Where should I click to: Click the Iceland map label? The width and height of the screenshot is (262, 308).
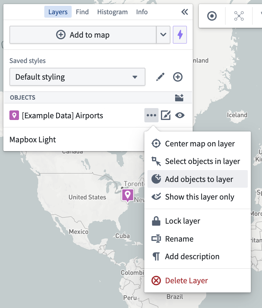[237, 115]
